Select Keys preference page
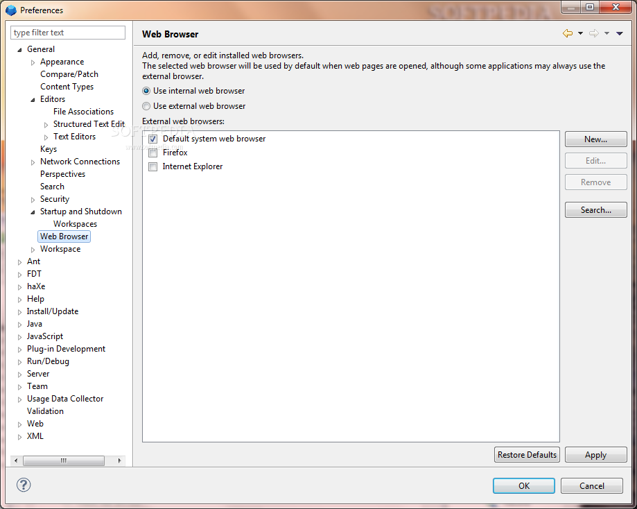 pos(49,149)
